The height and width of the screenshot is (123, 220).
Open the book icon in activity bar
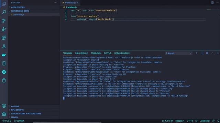4,64
